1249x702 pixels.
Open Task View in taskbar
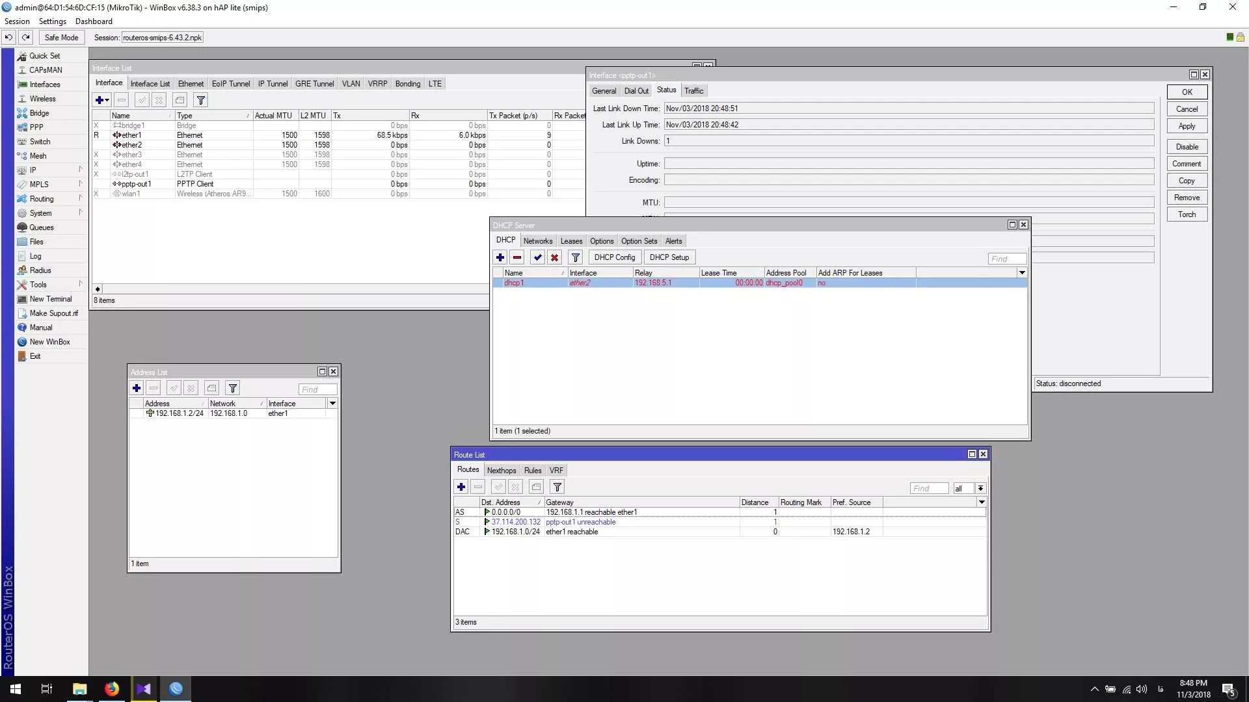(47, 689)
